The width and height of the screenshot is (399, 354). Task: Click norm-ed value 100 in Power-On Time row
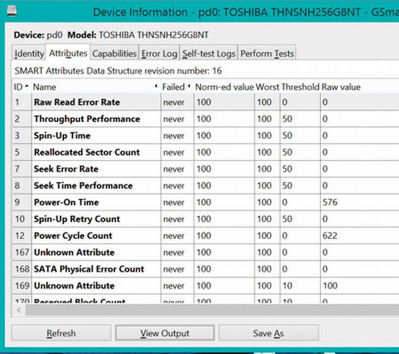[x=204, y=202]
